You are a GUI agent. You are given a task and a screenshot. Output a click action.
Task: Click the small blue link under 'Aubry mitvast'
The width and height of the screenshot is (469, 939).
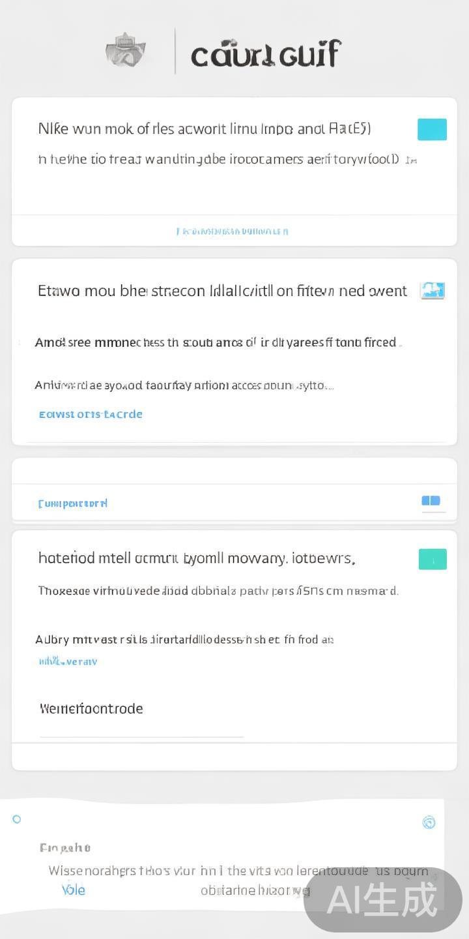click(x=68, y=661)
